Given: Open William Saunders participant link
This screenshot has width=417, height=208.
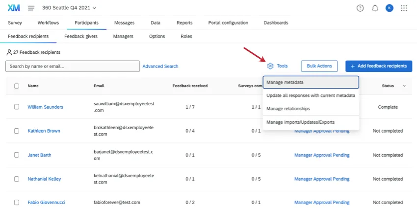Looking at the screenshot, I should 46,107.
